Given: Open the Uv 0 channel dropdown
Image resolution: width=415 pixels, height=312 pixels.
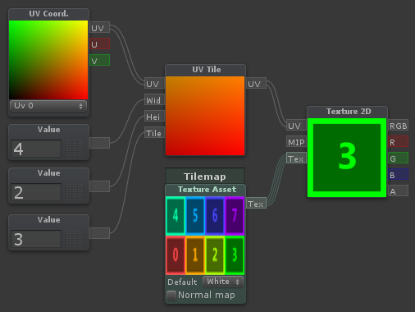Looking at the screenshot, I should point(48,106).
